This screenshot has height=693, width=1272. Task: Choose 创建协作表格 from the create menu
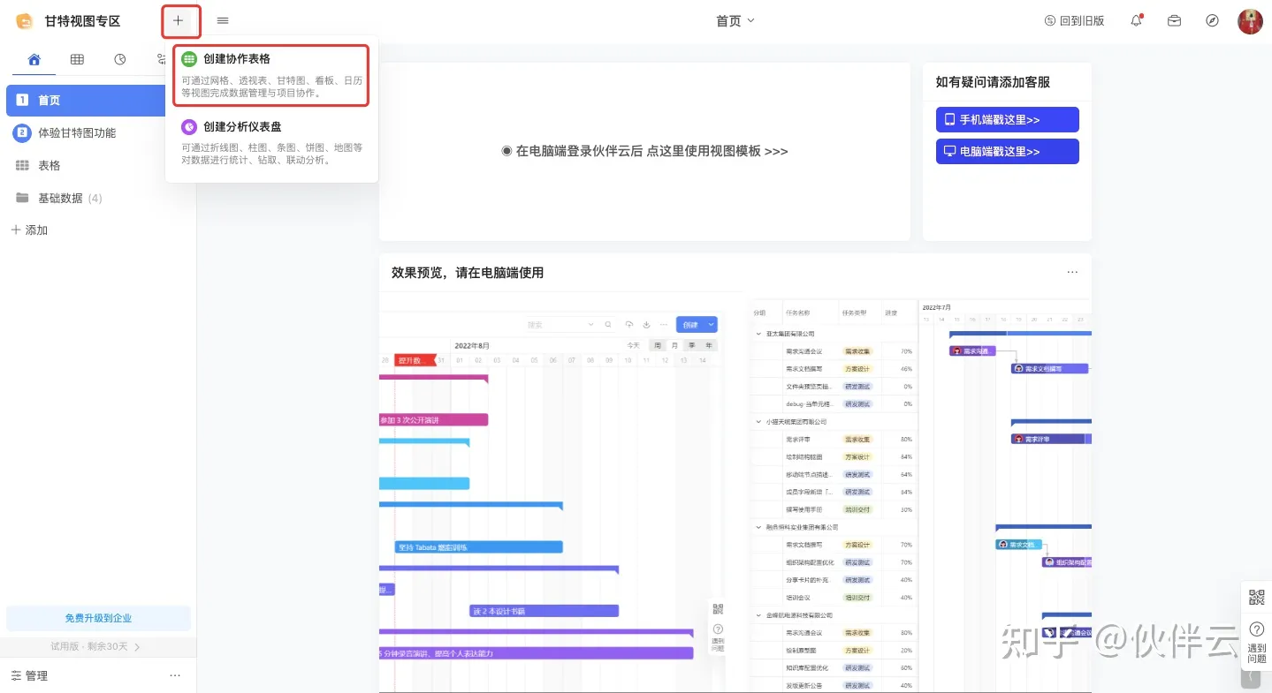click(x=271, y=75)
